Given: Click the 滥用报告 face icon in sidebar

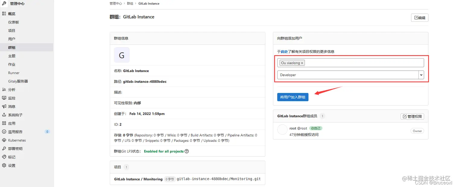Looking at the screenshot, I should point(4,132).
